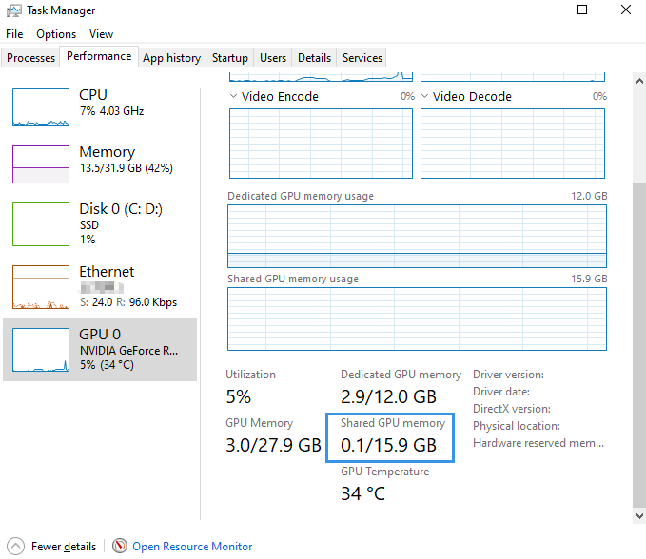Open the Video Encode engine dropdown
This screenshot has height=559, width=646.
[233, 96]
